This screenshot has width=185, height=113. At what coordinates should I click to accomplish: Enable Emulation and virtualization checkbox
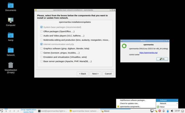[x=41, y=57]
